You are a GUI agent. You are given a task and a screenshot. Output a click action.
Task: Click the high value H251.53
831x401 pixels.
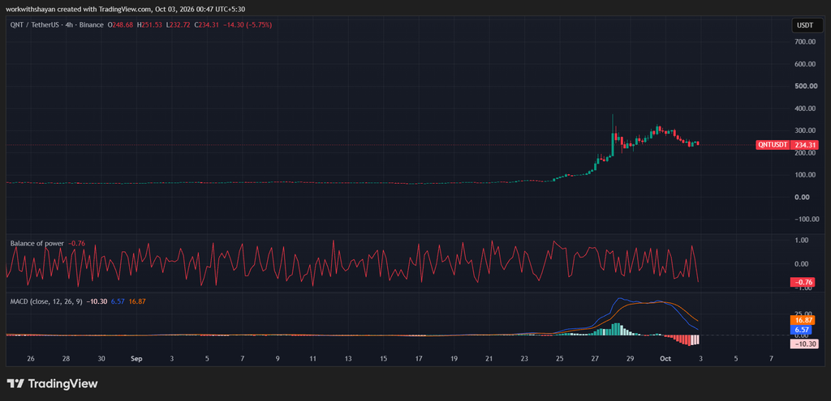[150, 25]
